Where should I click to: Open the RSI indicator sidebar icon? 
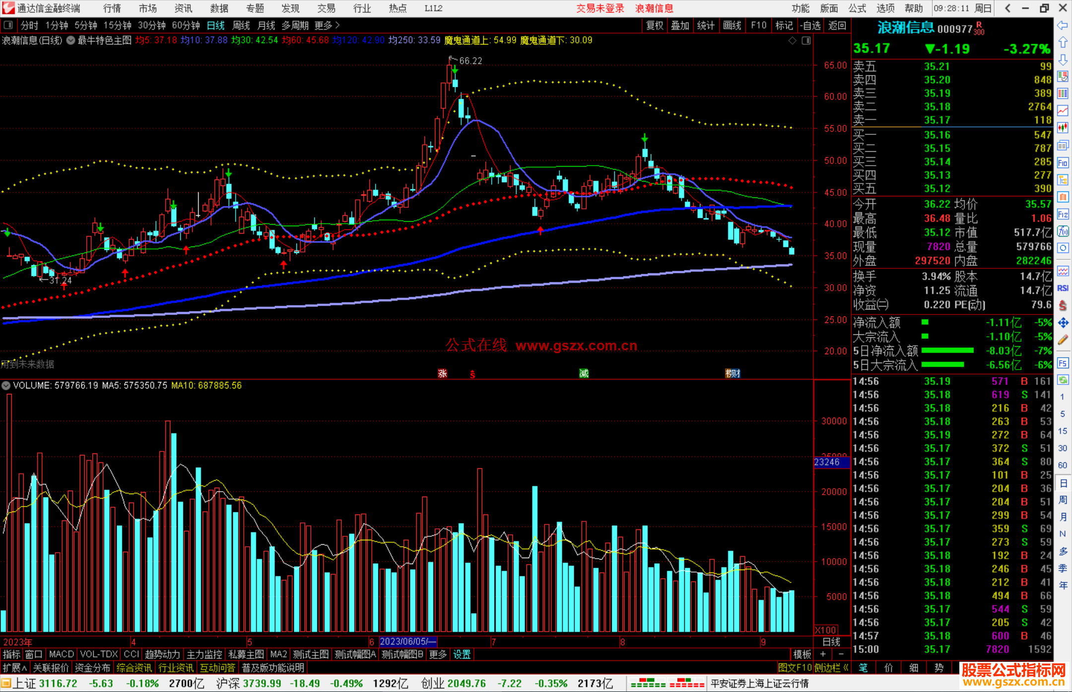[x=1063, y=288]
